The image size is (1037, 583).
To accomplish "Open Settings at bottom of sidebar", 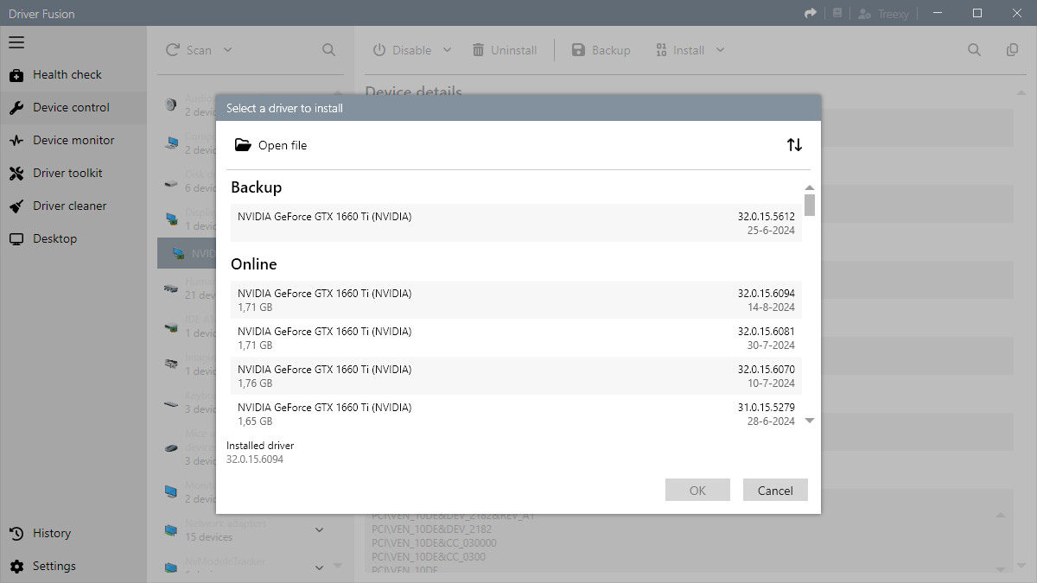I will [x=54, y=567].
